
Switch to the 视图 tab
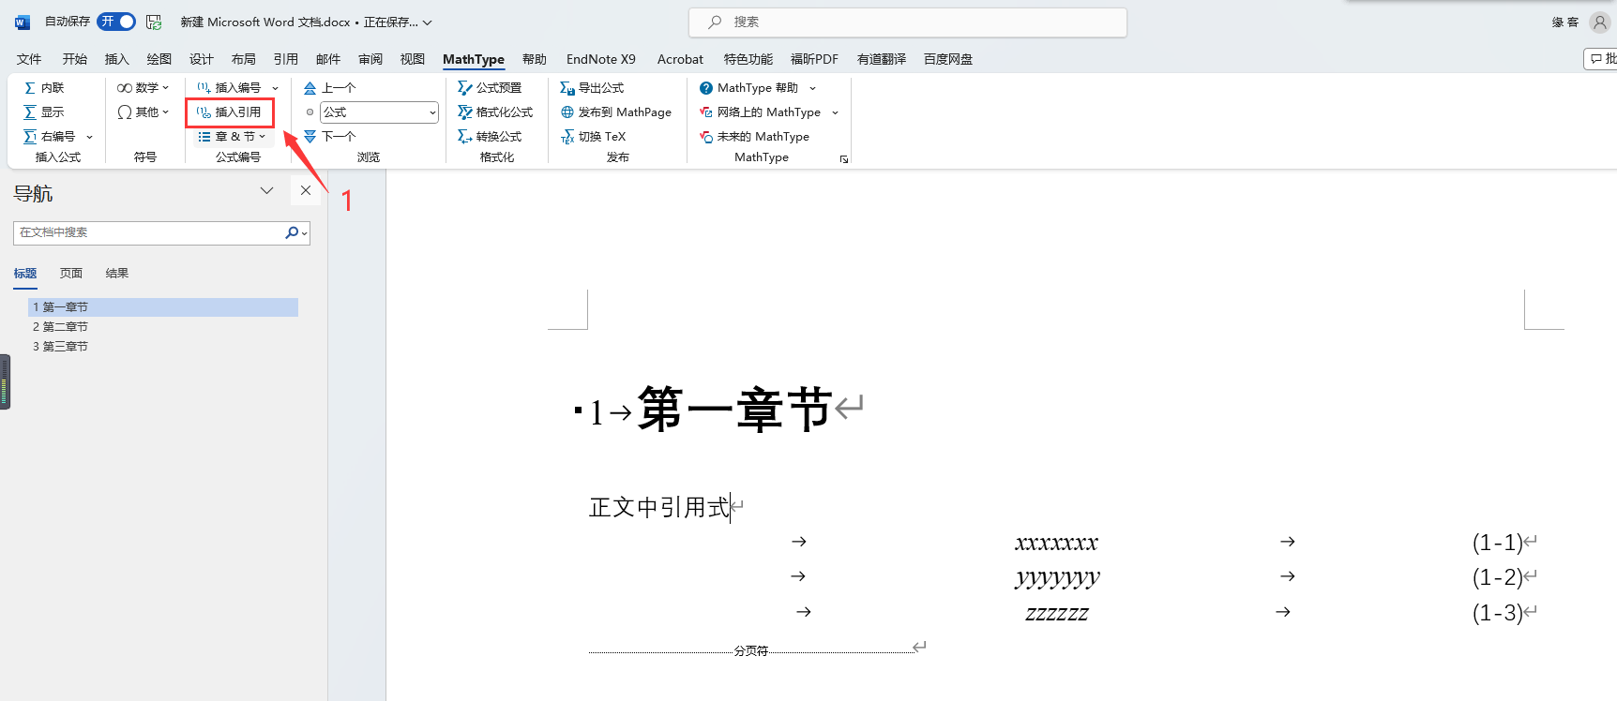coord(413,59)
